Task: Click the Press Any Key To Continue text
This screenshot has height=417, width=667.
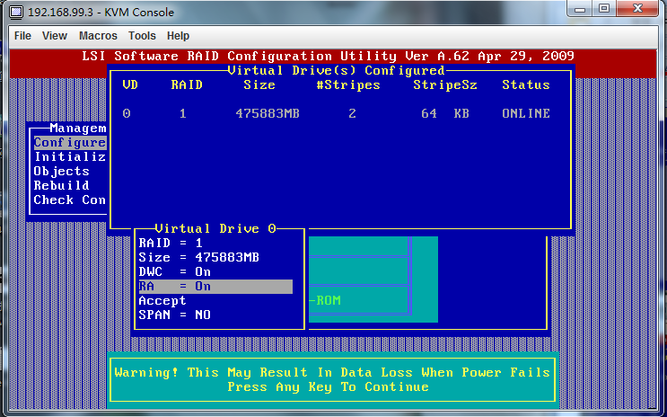Action: tap(328, 387)
